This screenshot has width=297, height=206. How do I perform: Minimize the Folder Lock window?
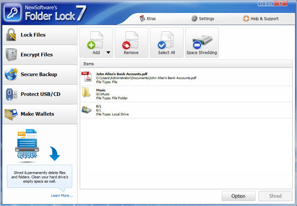tap(270, 3)
